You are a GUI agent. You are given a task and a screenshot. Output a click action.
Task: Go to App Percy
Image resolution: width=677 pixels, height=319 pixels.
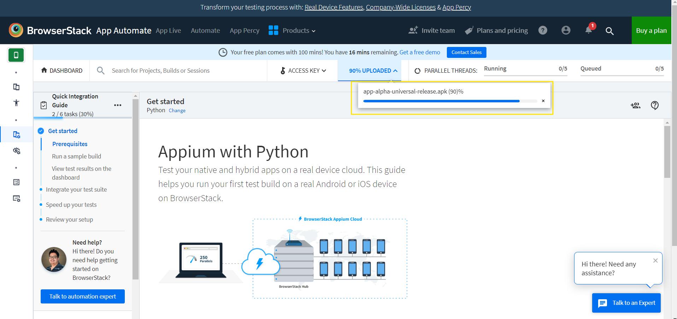[x=244, y=30]
